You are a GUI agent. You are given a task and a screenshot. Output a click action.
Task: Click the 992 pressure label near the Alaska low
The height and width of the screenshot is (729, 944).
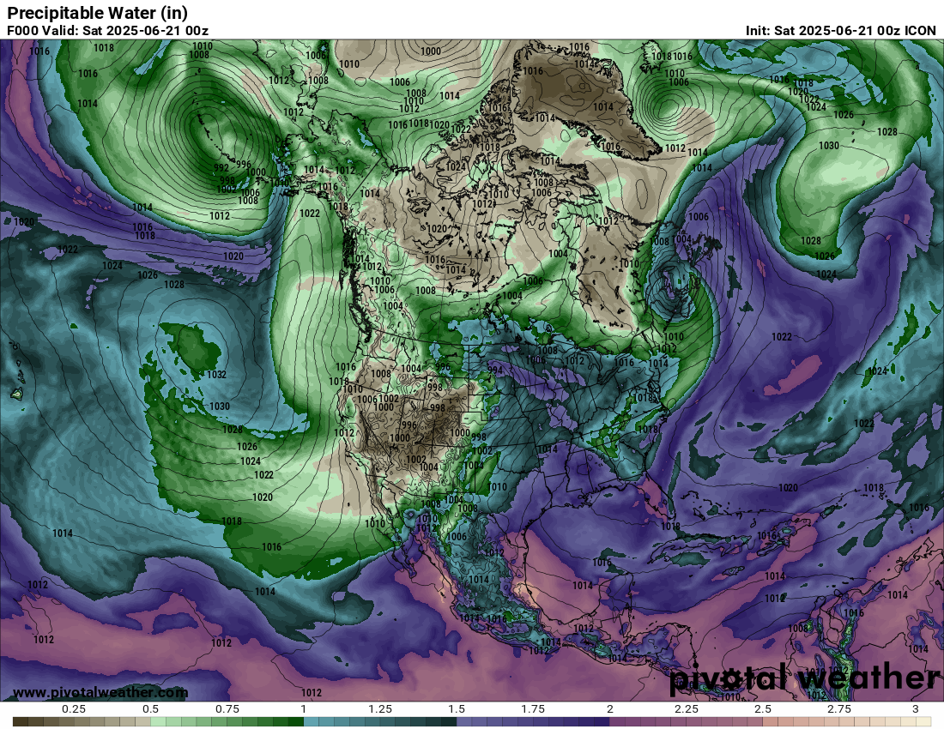pyautogui.click(x=221, y=168)
